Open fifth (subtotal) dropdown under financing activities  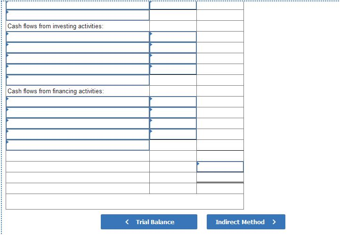[78, 145]
